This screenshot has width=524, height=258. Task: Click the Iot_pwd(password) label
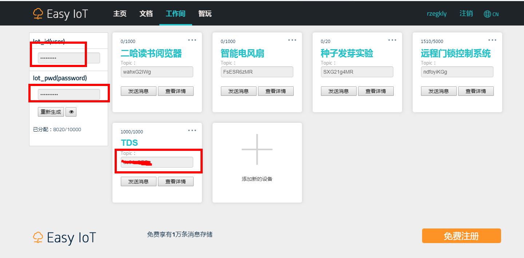(60, 78)
